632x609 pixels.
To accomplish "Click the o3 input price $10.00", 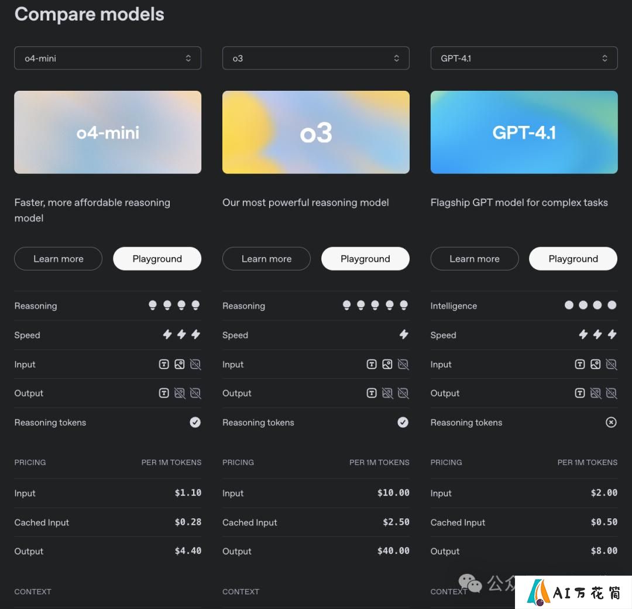I will pyautogui.click(x=393, y=492).
